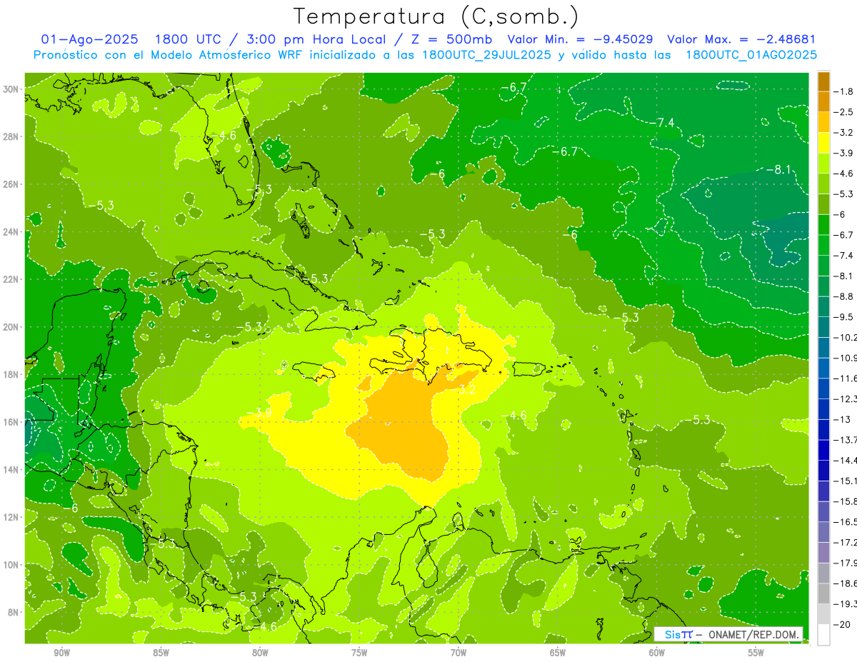857x662 pixels.
Task: Click the -15.1 colorbar scale label
Action: (846, 481)
